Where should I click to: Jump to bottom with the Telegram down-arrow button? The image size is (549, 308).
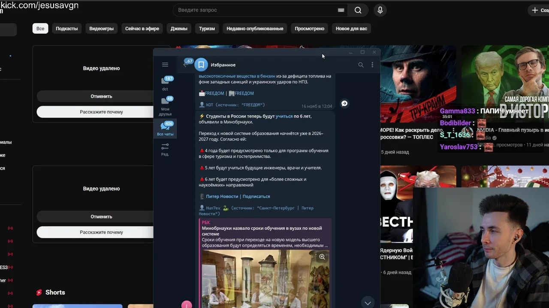click(x=368, y=303)
